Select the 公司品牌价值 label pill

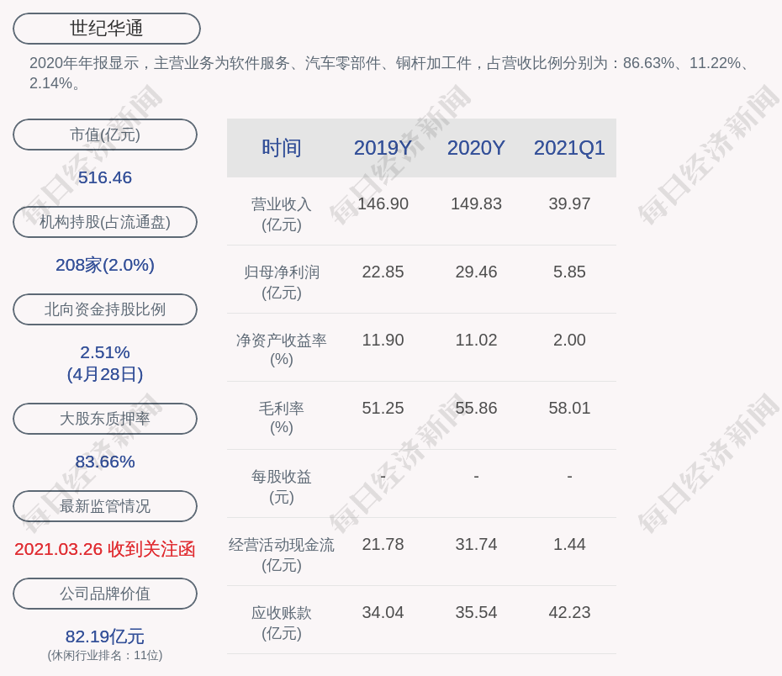[x=105, y=594]
